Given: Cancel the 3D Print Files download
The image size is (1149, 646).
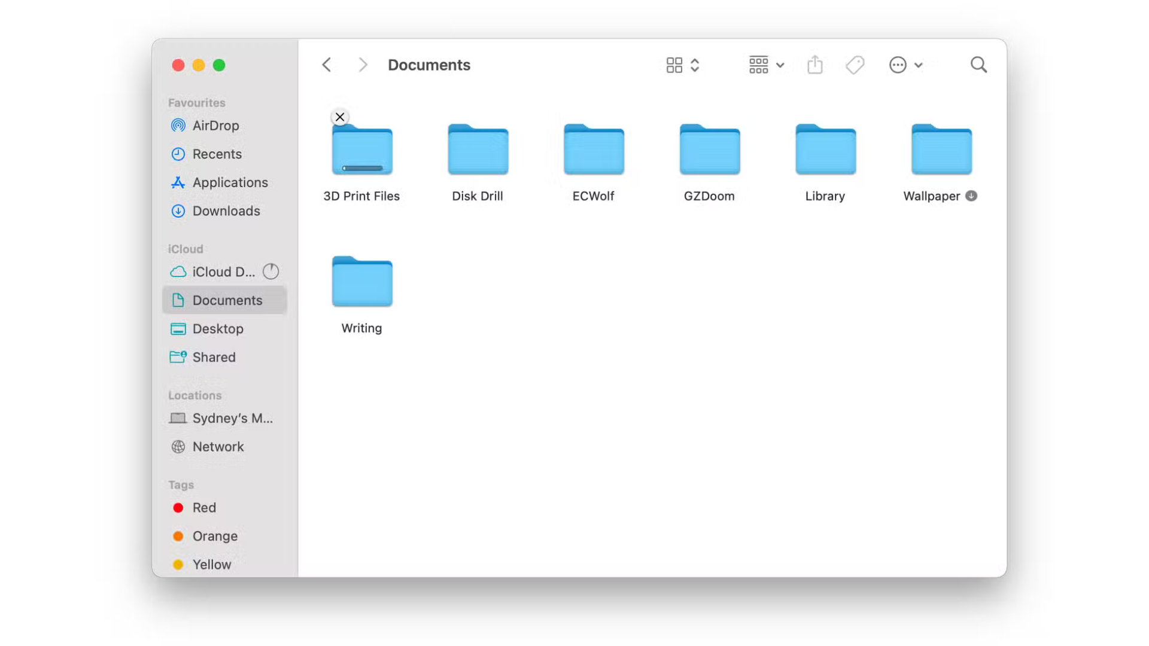Looking at the screenshot, I should 340,117.
